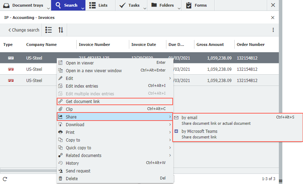Click the trash icon next to Delete
303x184 pixels.
pos(61,178)
